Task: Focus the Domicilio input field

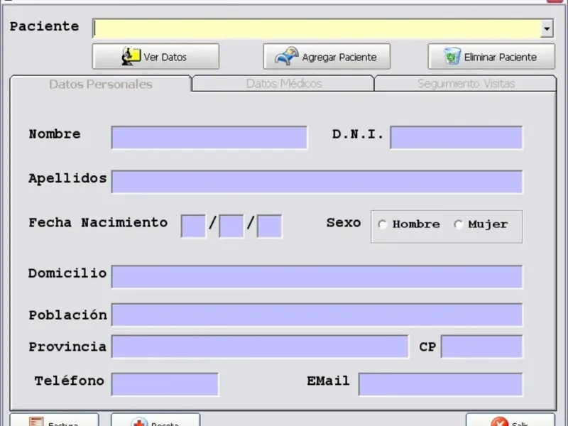Action: point(317,277)
